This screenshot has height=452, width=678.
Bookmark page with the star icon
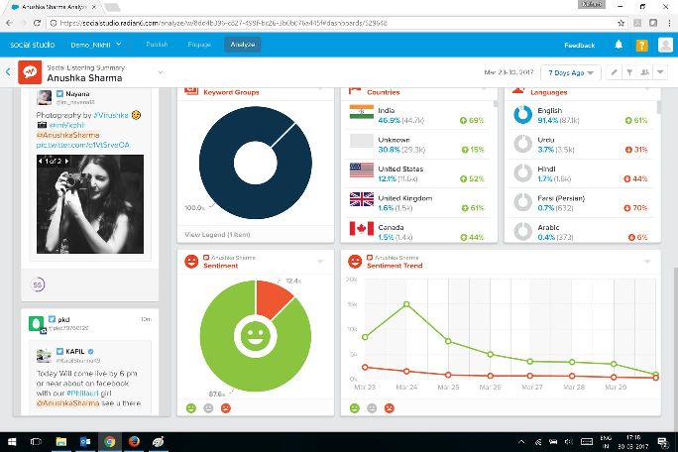[x=621, y=23]
